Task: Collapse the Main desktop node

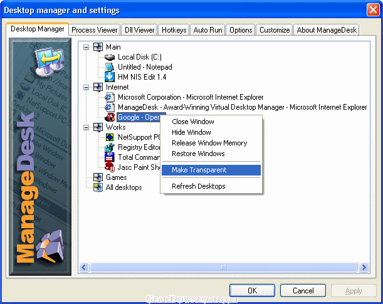Action: click(86, 47)
